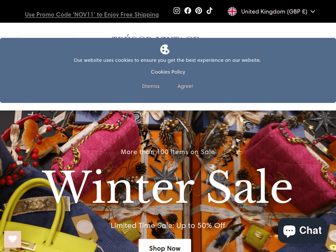Click the cookie icon in banner
Screen dimensions: 336x252
(x=165, y=49)
